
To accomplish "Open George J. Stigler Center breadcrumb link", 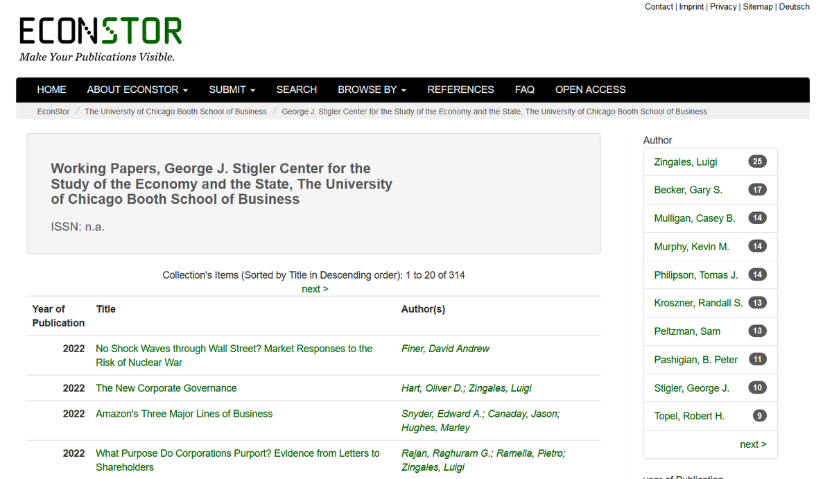I will (x=494, y=111).
